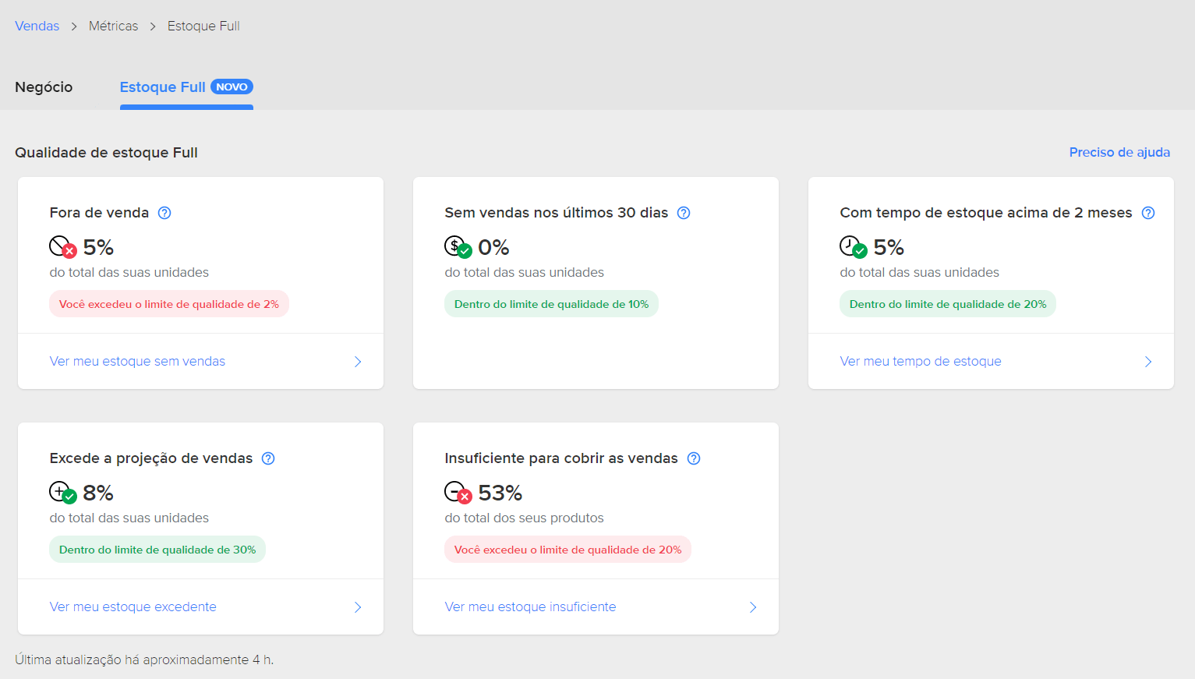This screenshot has width=1195, height=679.
Task: Open help for Sem vendas nos últimos 30 dias
Action: pos(684,213)
